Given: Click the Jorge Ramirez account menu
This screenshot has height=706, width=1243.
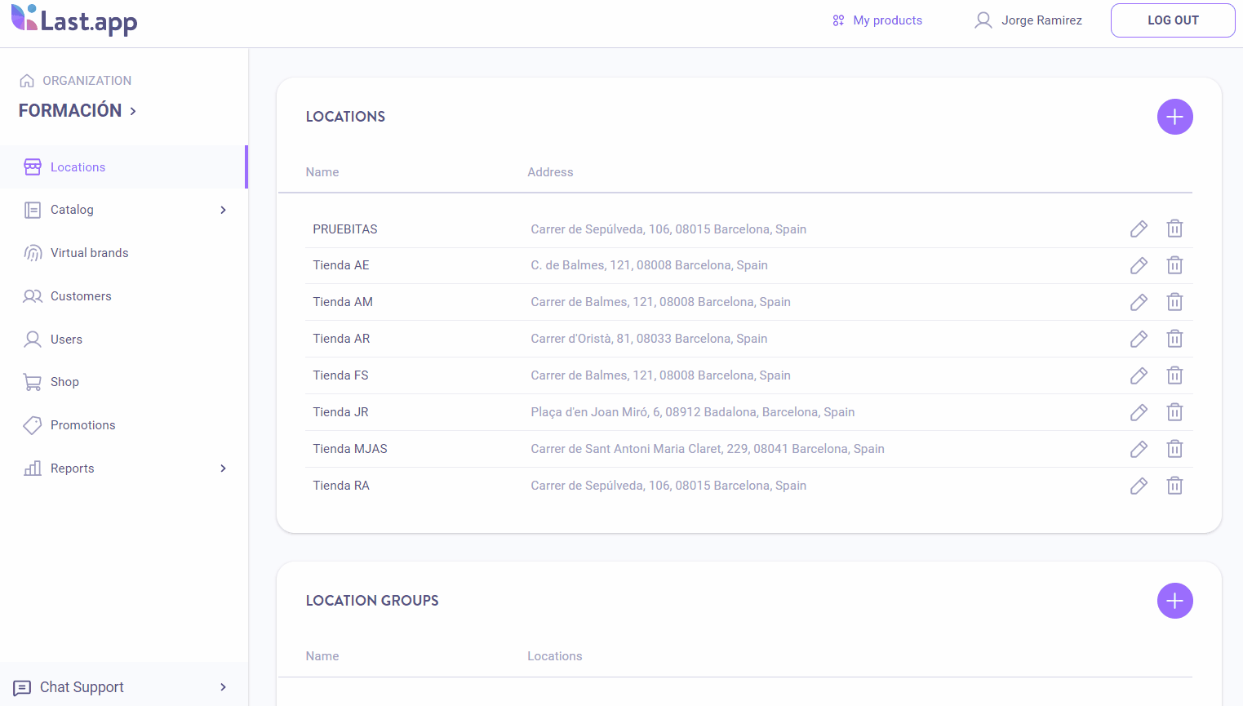Looking at the screenshot, I should [1027, 20].
